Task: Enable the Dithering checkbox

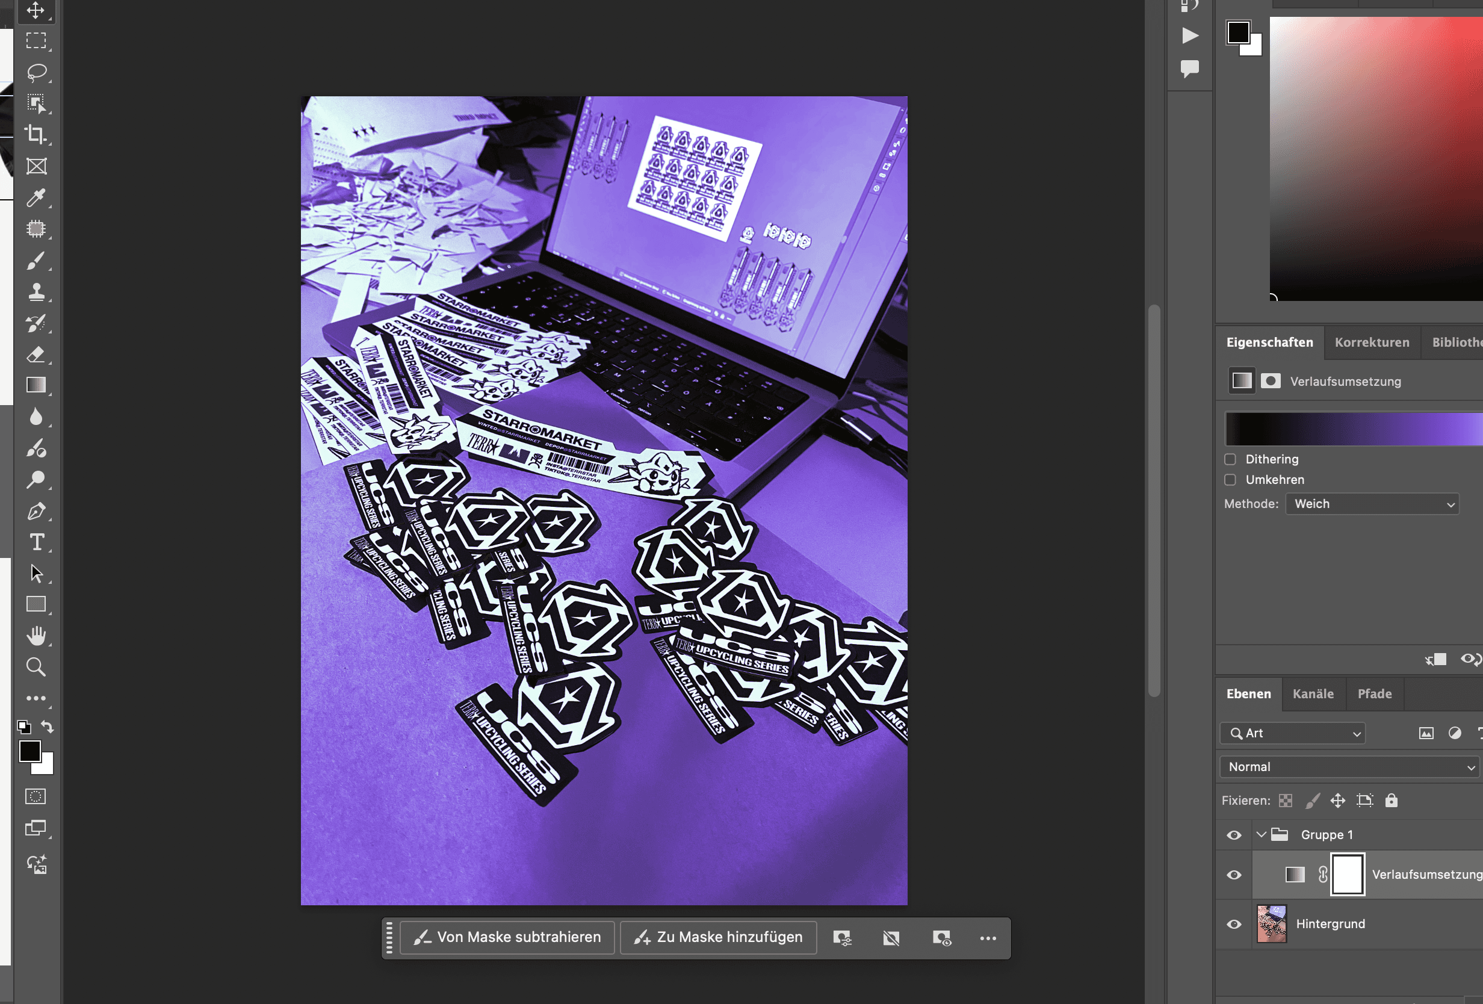Action: 1230,459
